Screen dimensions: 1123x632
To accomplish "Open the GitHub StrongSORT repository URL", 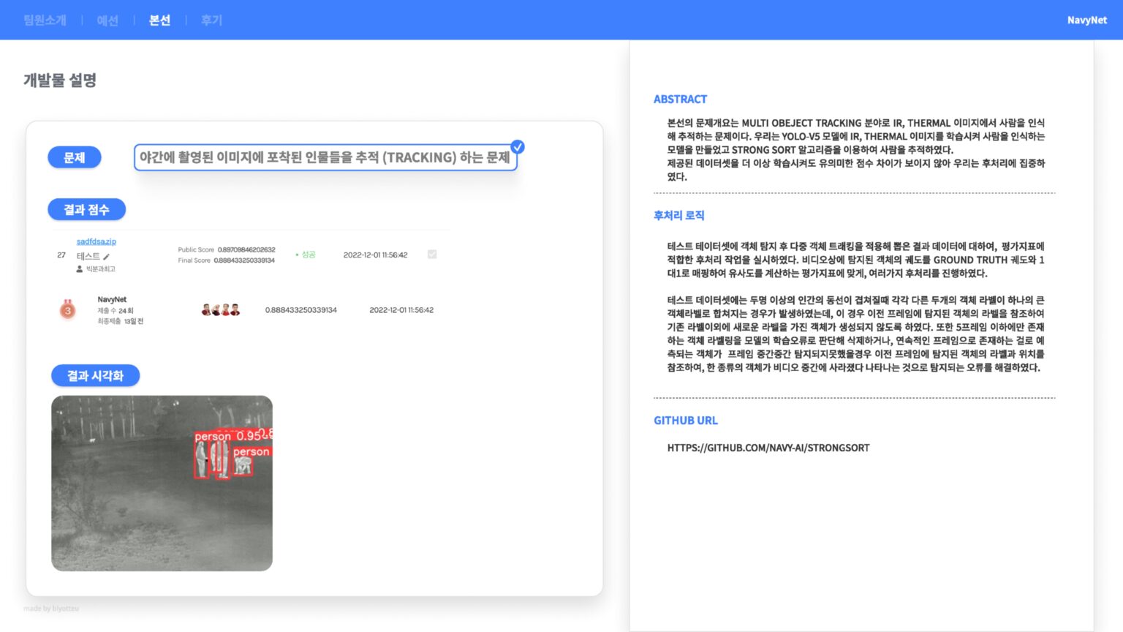I will point(768,448).
